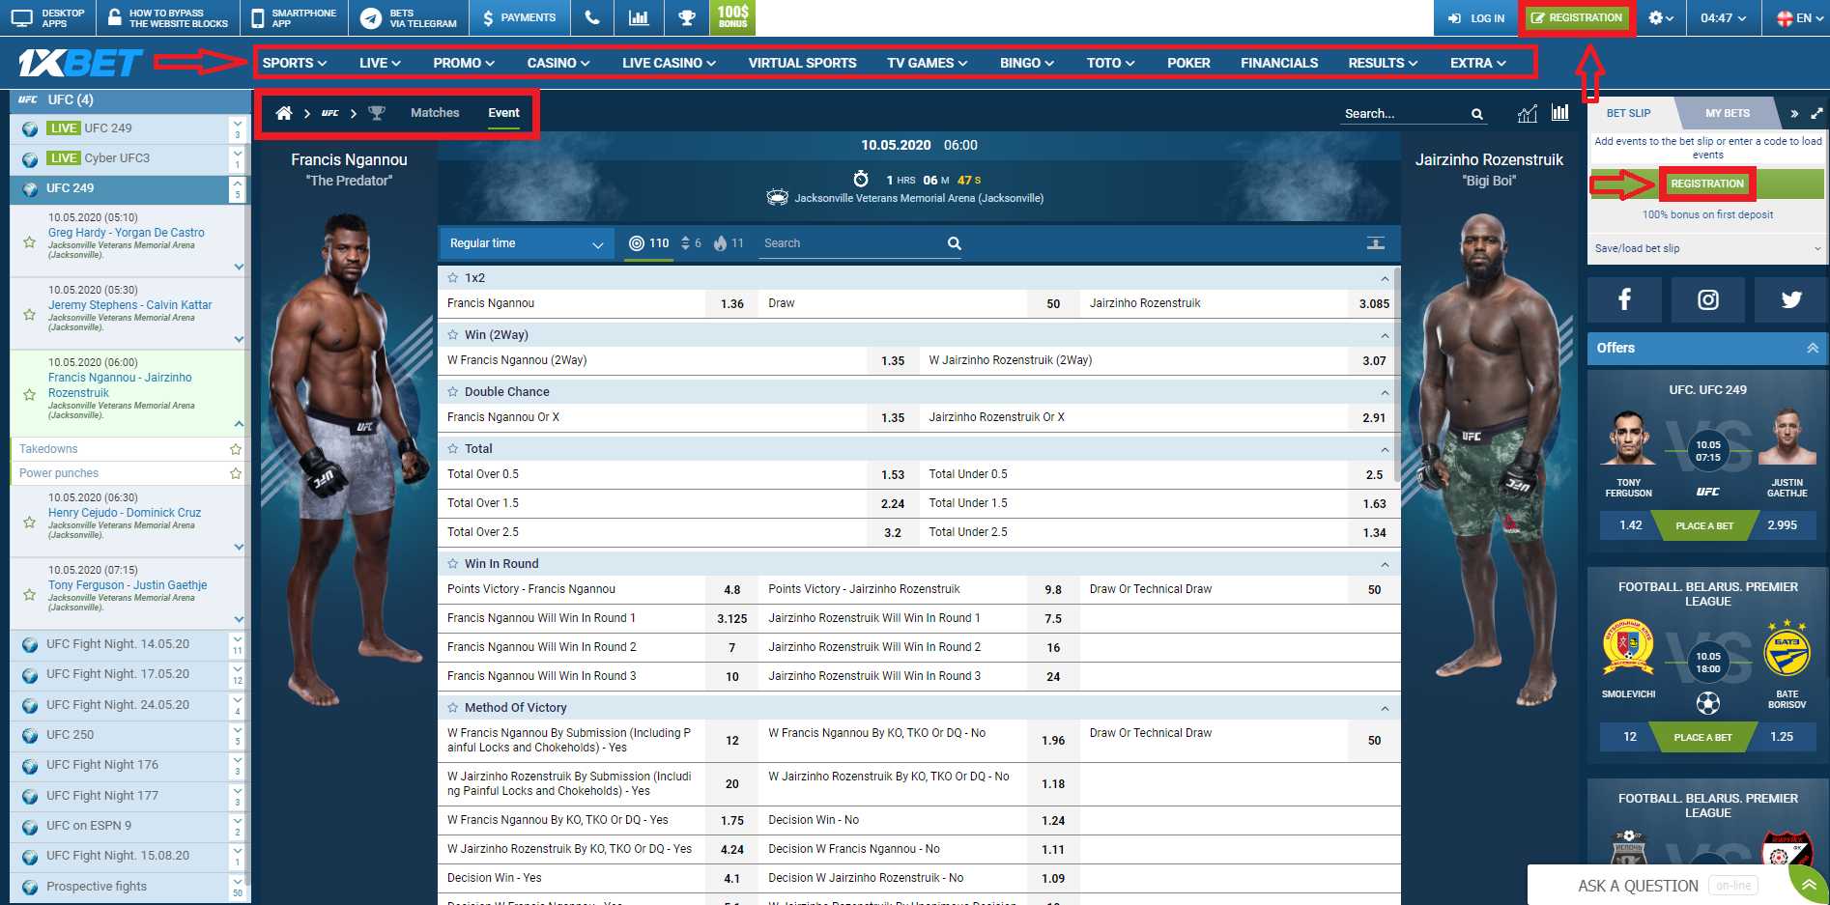This screenshot has height=905, width=1830.
Task: Open the Instagram social link
Action: click(x=1707, y=299)
